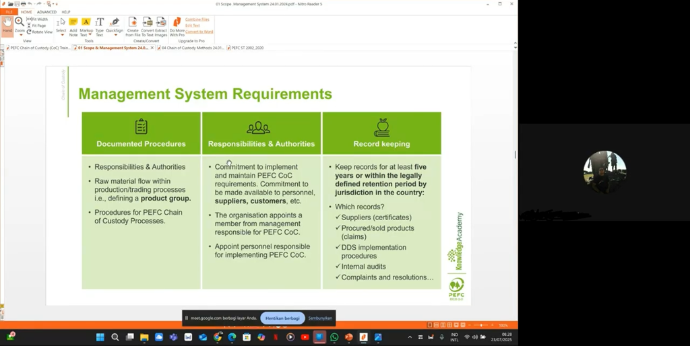The image size is (690, 346).
Task: Click Extract Images icon
Action: click(161, 26)
